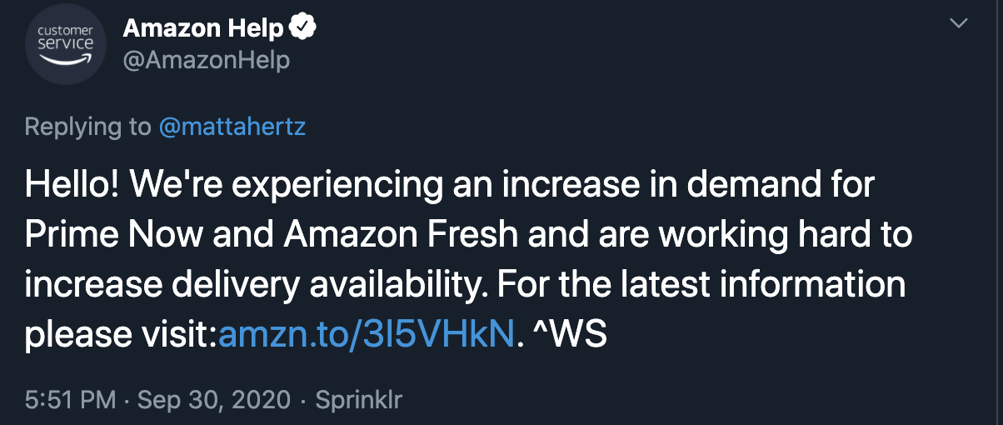Visit the @AmazonHelp handle
Image resolution: width=1003 pixels, height=425 pixels.
click(x=207, y=61)
